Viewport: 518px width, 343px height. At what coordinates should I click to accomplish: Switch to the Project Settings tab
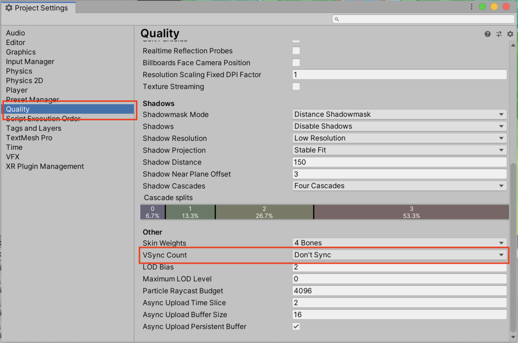39,7
